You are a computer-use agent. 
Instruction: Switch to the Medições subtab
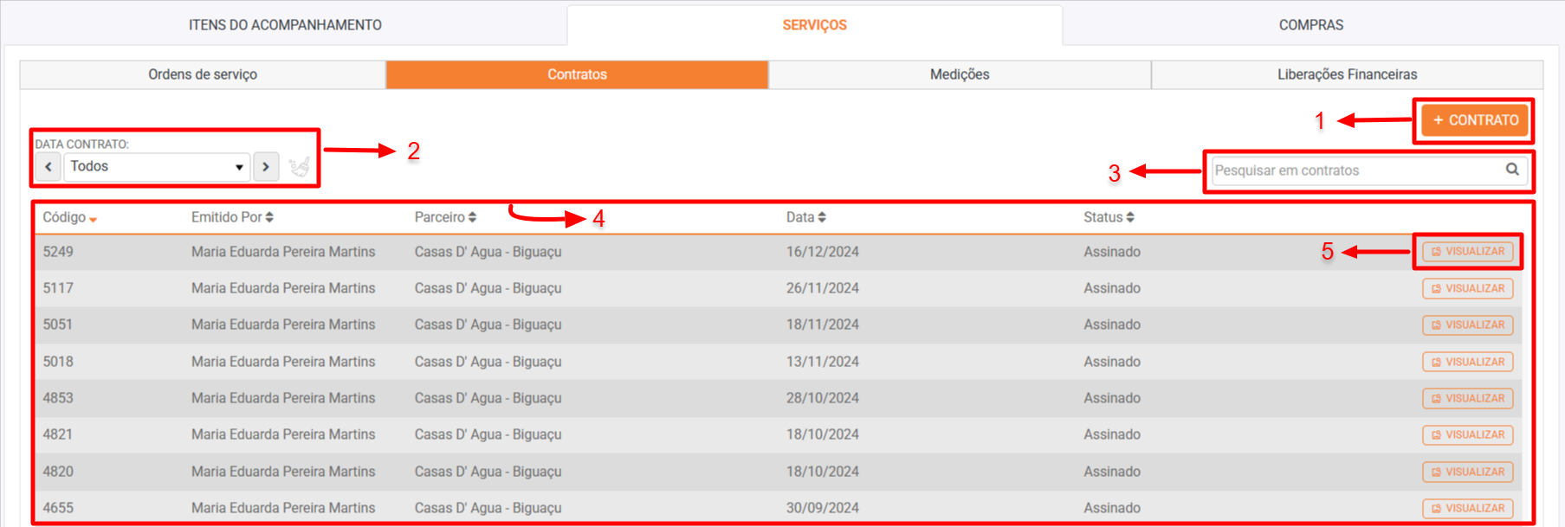[x=959, y=74]
